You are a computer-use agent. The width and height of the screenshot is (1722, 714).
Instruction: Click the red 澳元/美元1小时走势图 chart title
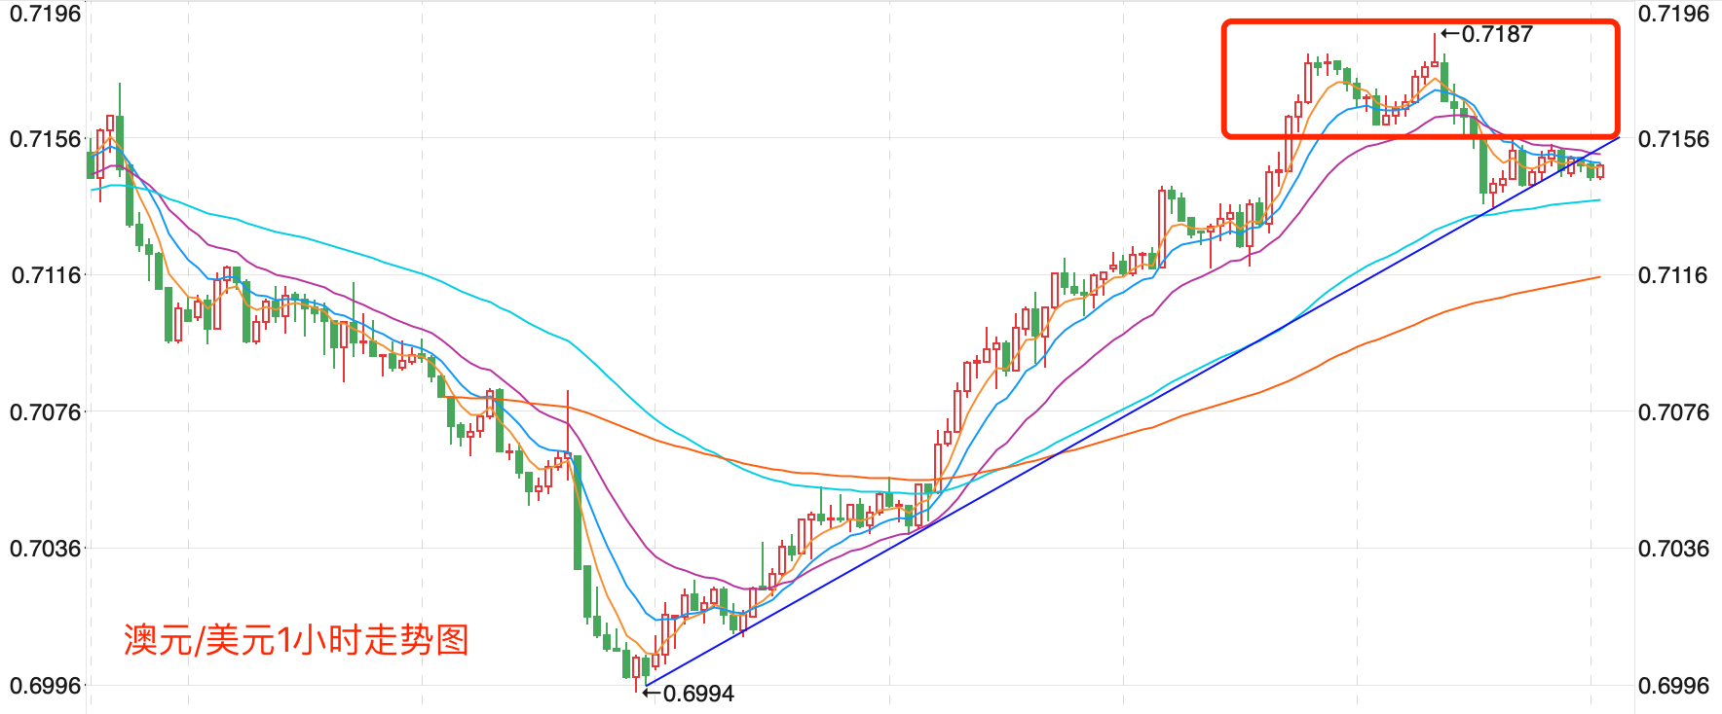[x=296, y=640]
